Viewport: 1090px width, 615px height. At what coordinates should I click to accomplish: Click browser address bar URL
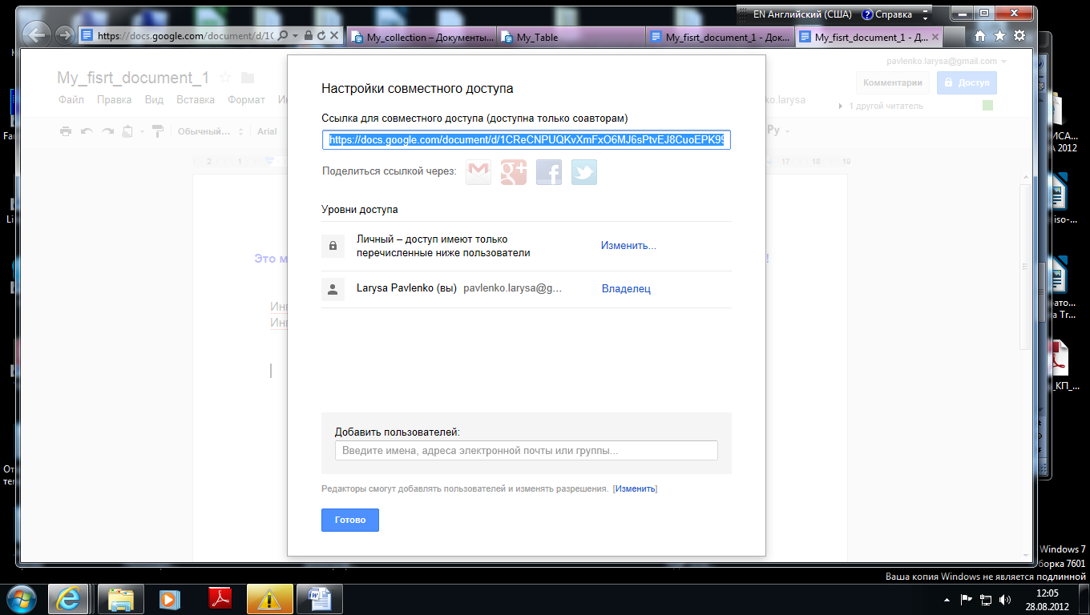click(185, 36)
